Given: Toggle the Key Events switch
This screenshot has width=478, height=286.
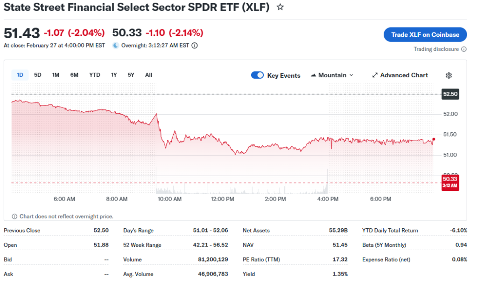Looking at the screenshot, I should click(x=257, y=75).
